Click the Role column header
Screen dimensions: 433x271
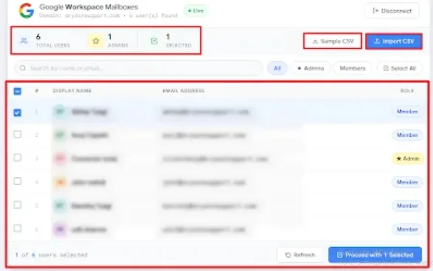coord(407,90)
